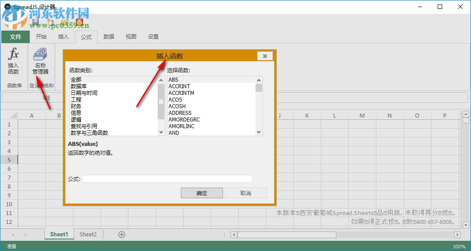This screenshot has width=471, height=251.
Task: Click the 取消 cancel button
Action: click(246, 193)
